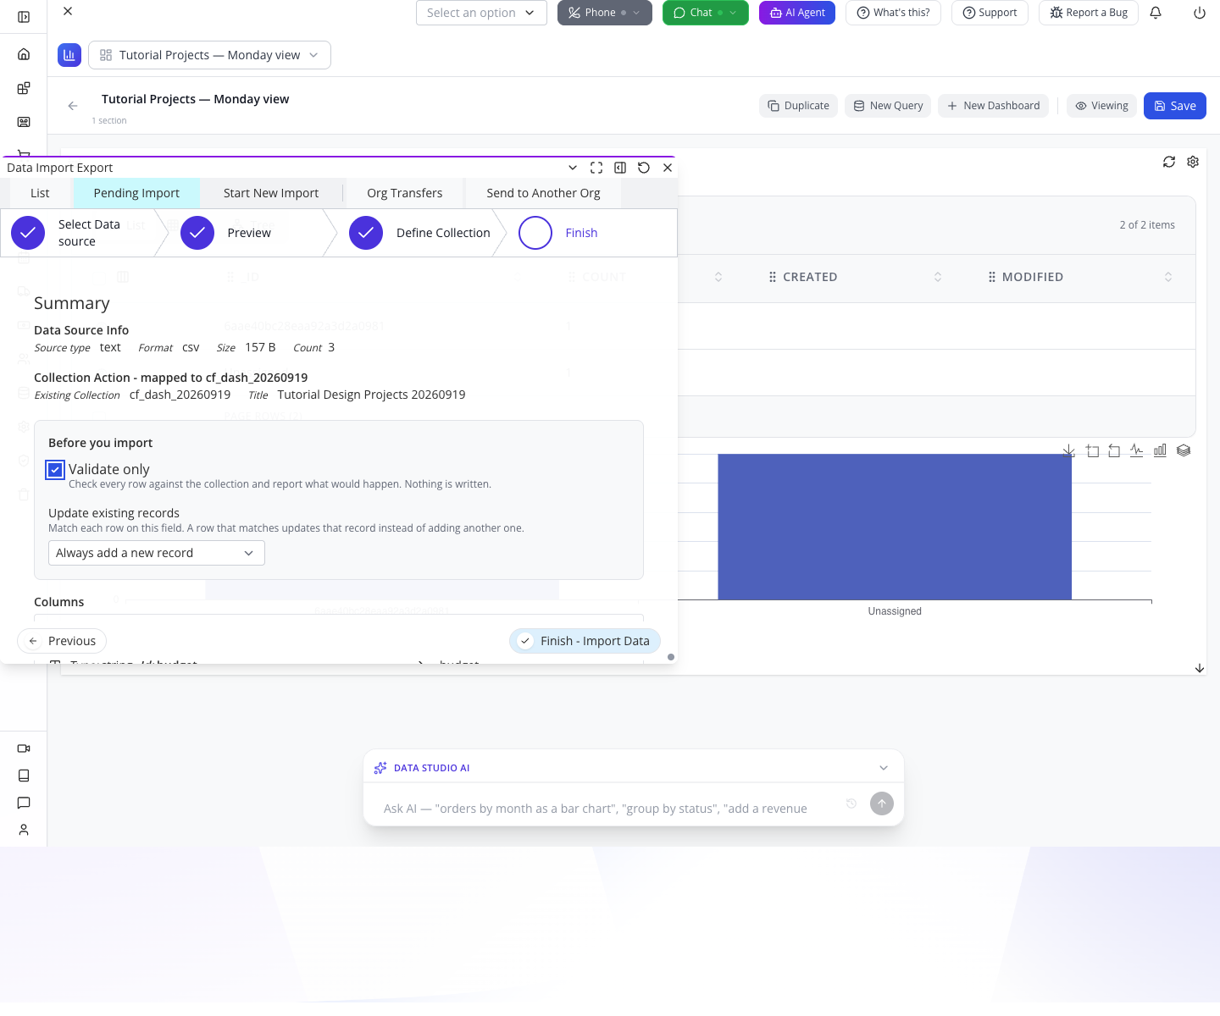Refresh the dashboard section with the sync icon

pos(1169,162)
